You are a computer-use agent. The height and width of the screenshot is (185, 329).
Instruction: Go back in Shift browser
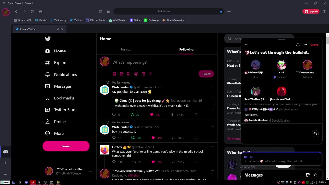tap(16, 11)
